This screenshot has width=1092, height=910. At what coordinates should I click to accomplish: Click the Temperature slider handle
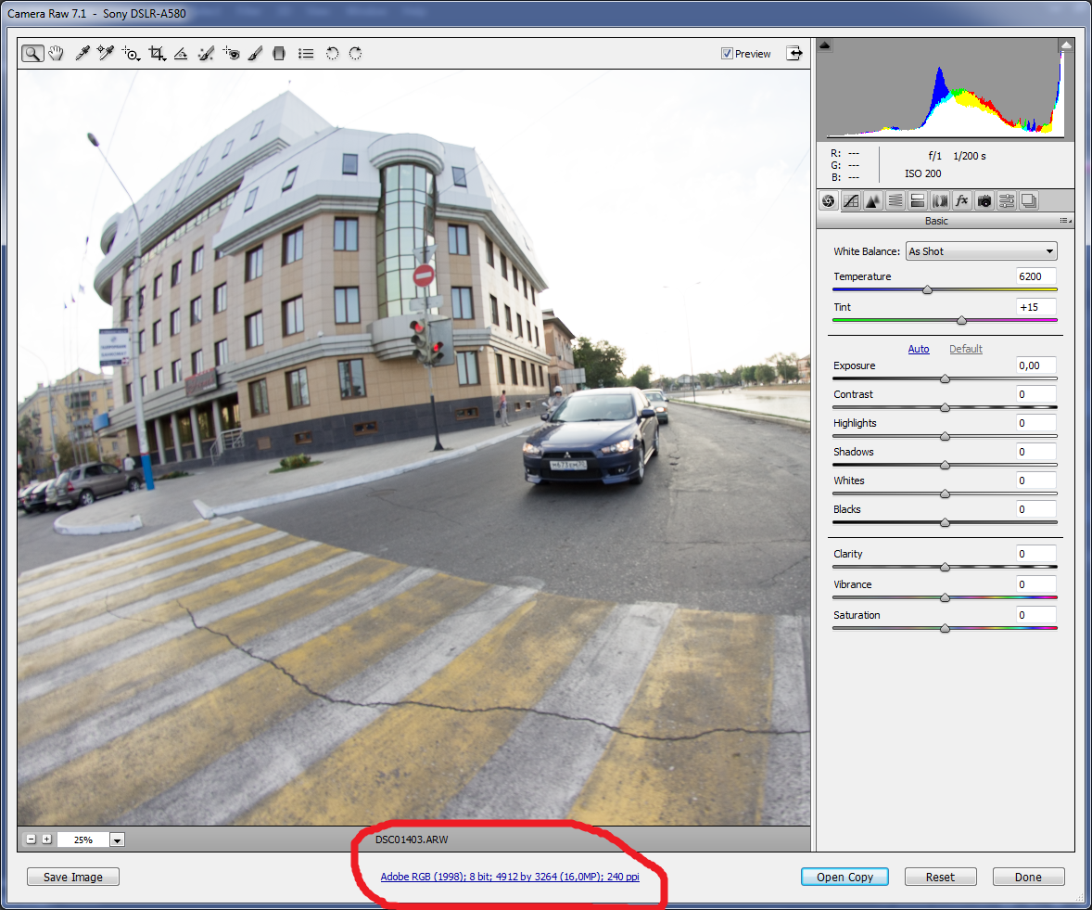pyautogui.click(x=927, y=290)
